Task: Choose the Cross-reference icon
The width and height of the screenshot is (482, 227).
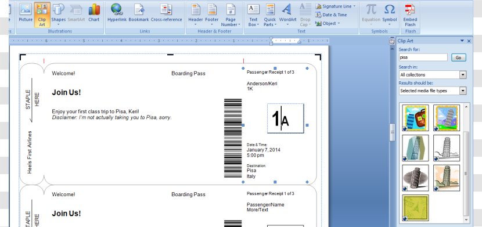Action: (x=166, y=13)
